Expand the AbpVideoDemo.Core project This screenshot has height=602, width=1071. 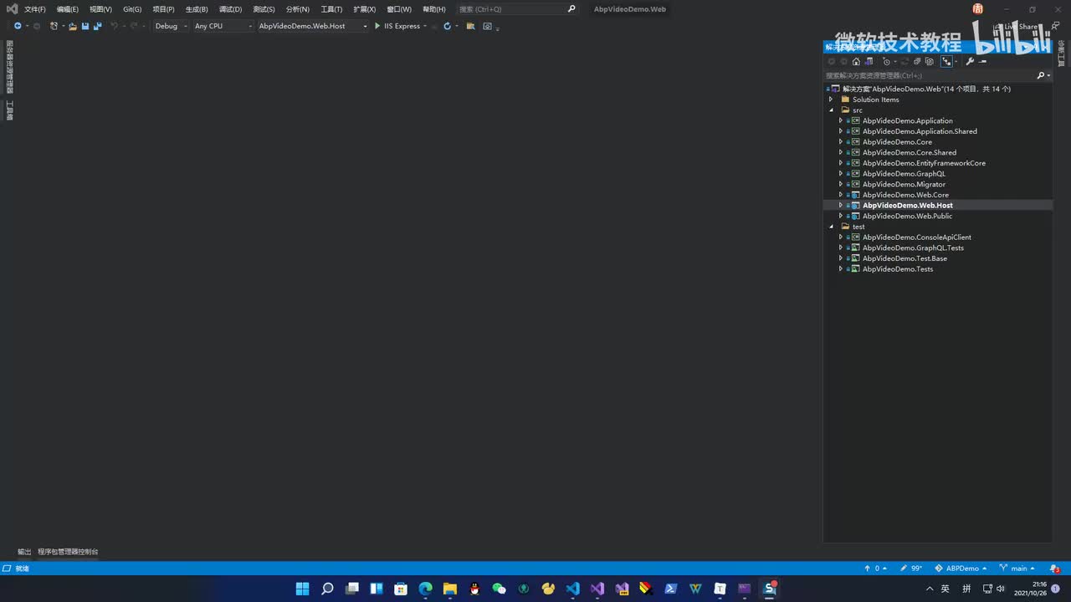pos(841,142)
